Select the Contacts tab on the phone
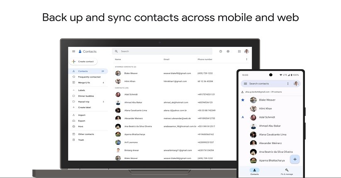Screen dimensions: 341x178 coord(255,172)
